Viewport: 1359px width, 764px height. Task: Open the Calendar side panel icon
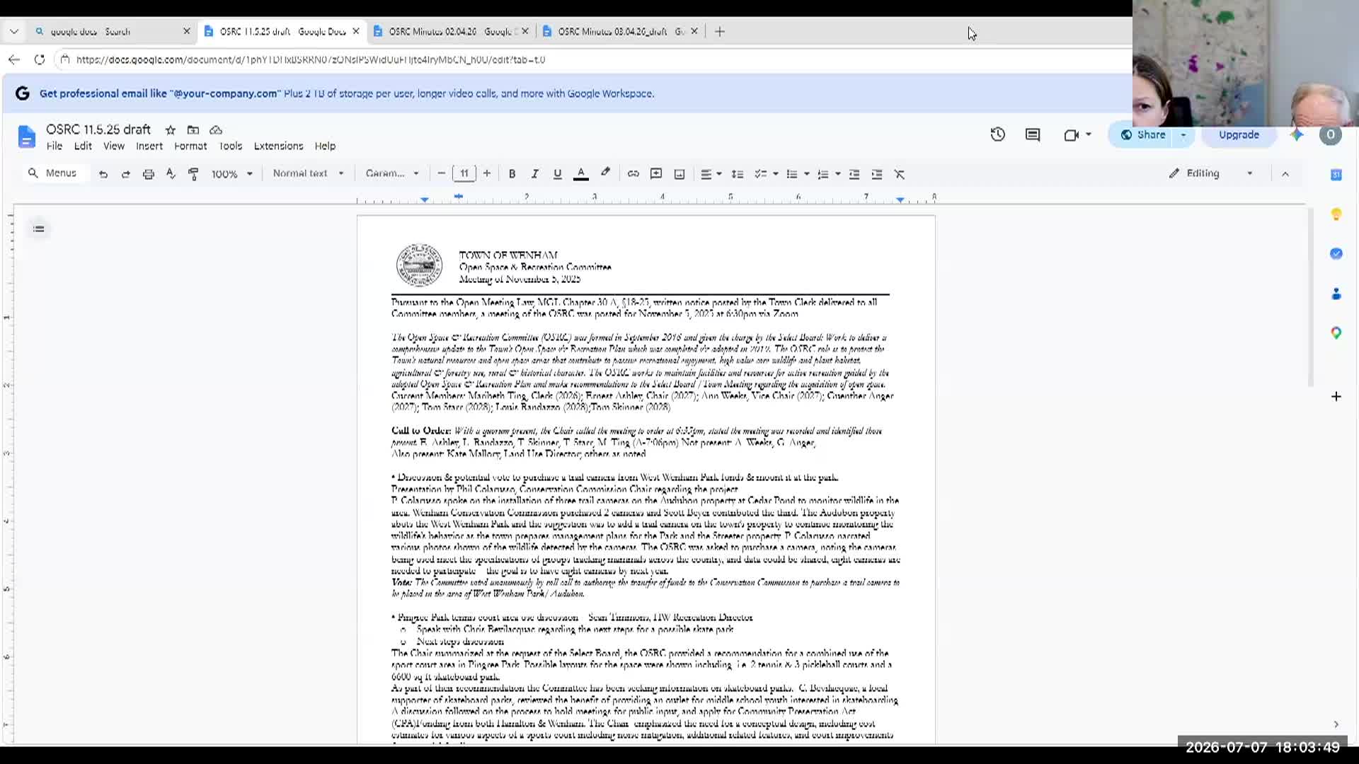pos(1336,175)
